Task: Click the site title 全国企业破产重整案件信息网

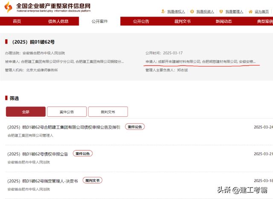Action: (x=53, y=6)
